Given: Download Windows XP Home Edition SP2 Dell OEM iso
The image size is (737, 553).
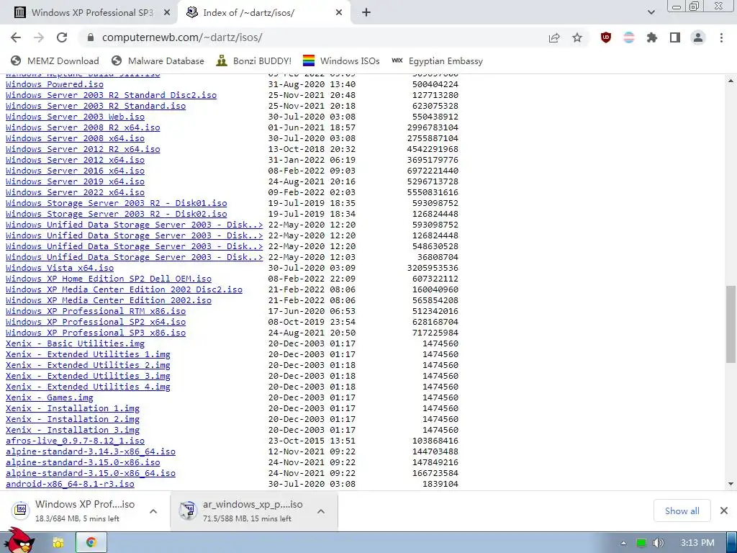Looking at the screenshot, I should click(109, 279).
